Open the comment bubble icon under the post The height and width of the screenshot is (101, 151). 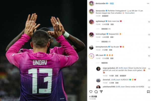tap(96, 92)
